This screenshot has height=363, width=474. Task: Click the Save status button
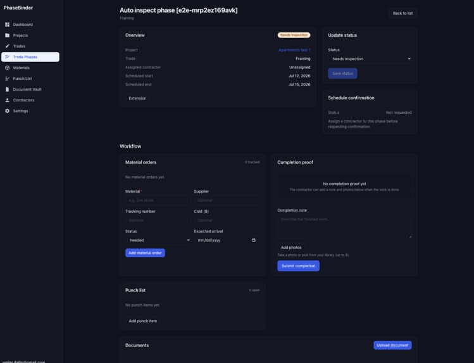click(342, 73)
